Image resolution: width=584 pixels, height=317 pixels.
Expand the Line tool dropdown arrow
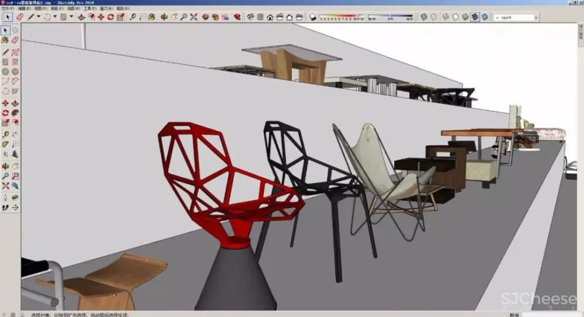click(x=39, y=17)
